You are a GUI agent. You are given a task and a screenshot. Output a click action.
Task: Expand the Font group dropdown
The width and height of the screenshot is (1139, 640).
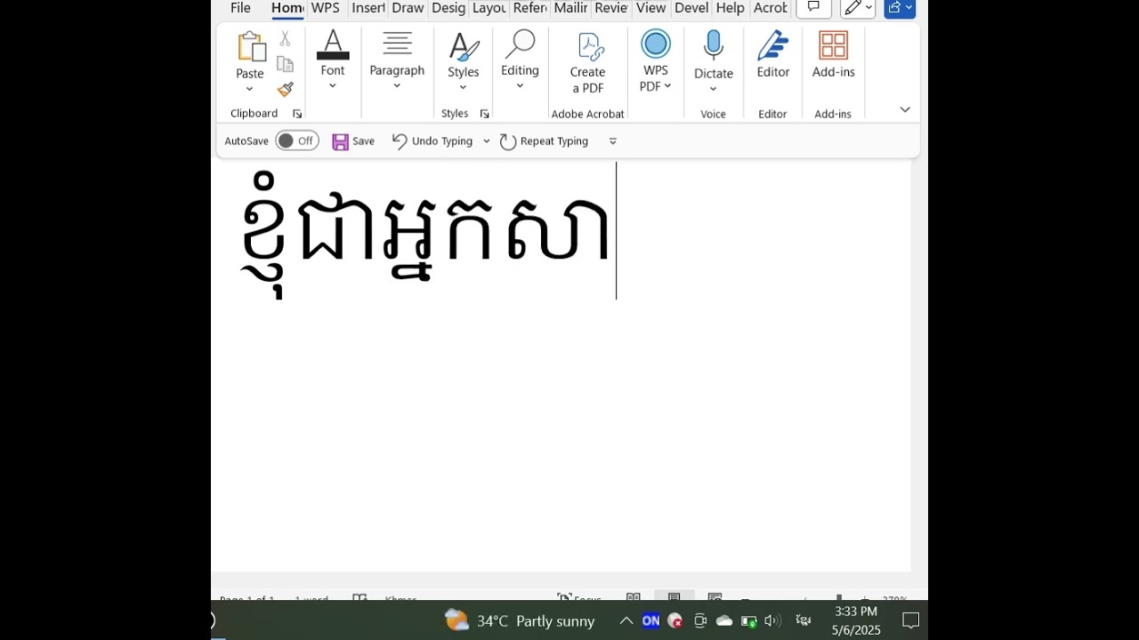point(332,86)
